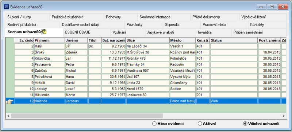Screen dimensions: 292x132
Task: Click the horizontal scrollbar left arrow
Action: pyautogui.click(x=8, y=116)
